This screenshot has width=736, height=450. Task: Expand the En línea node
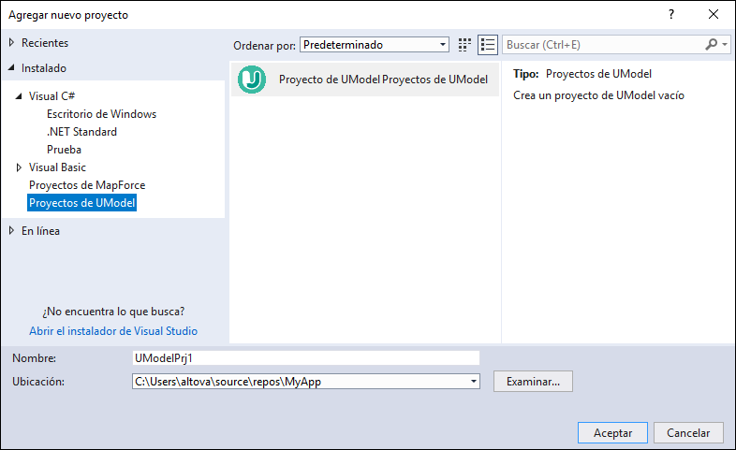click(12, 231)
